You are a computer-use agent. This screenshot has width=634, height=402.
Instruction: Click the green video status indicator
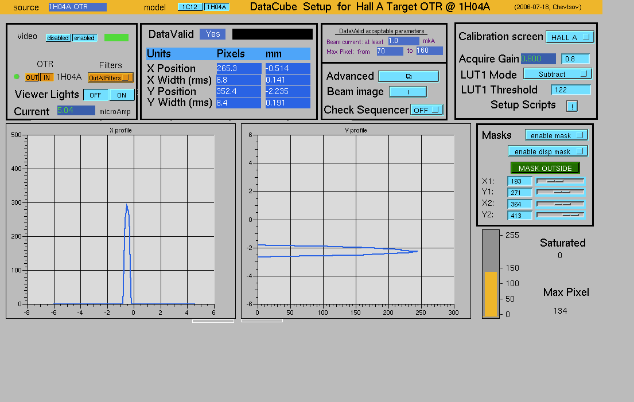coord(116,38)
